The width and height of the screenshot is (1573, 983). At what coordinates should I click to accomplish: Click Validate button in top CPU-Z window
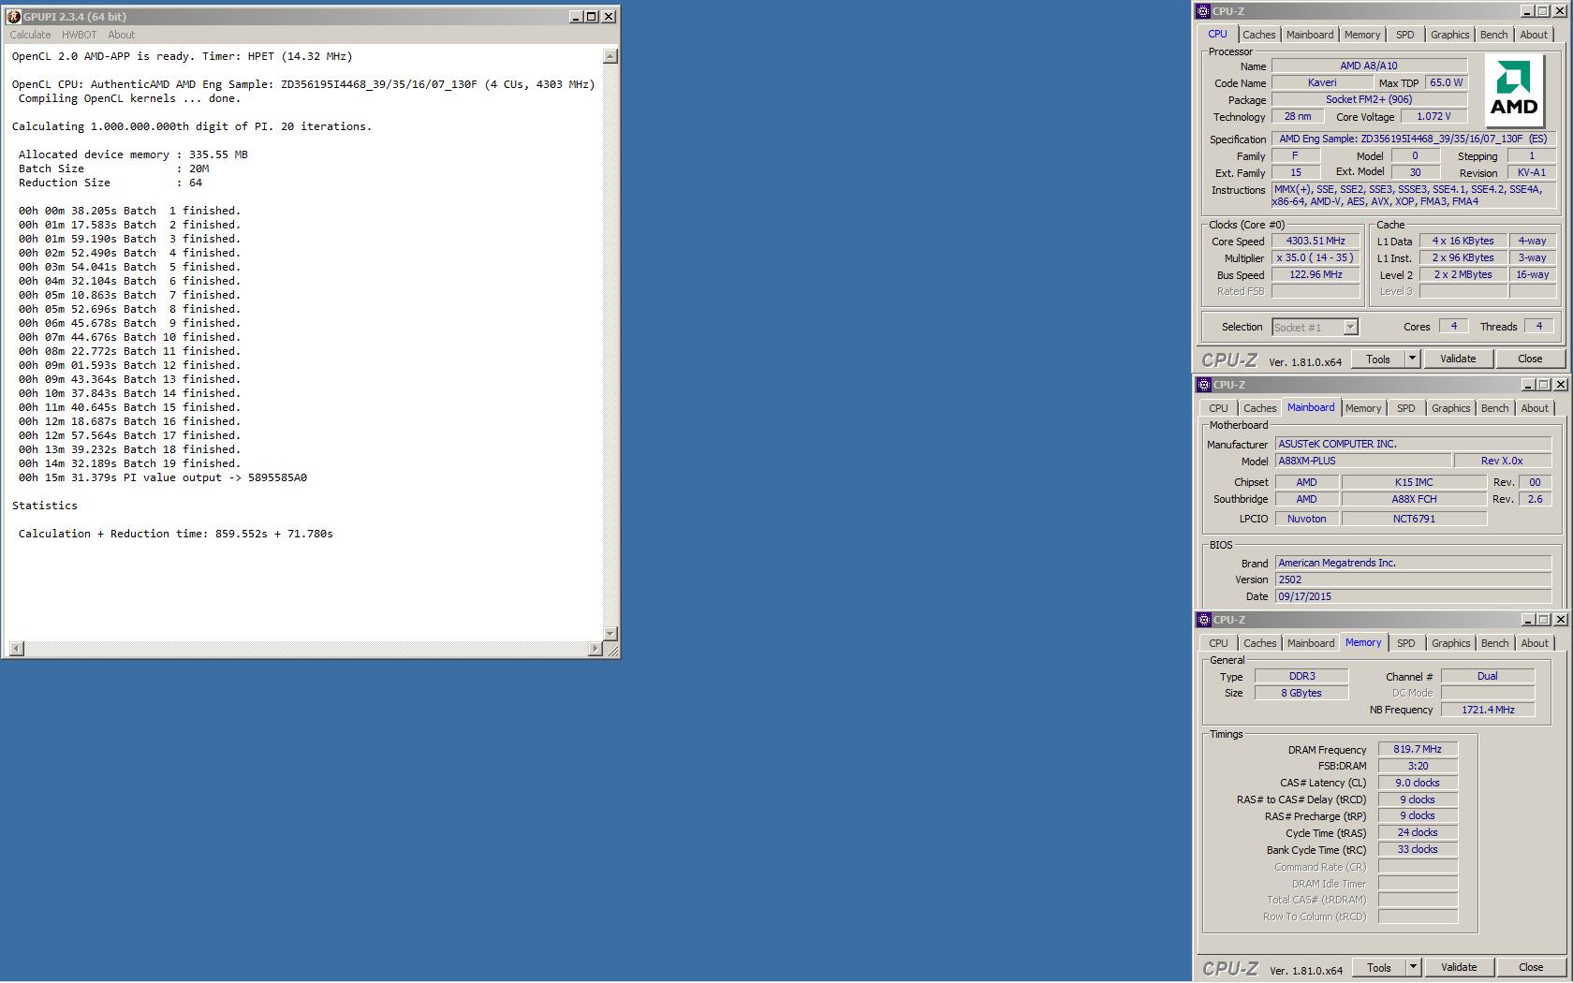[1458, 359]
